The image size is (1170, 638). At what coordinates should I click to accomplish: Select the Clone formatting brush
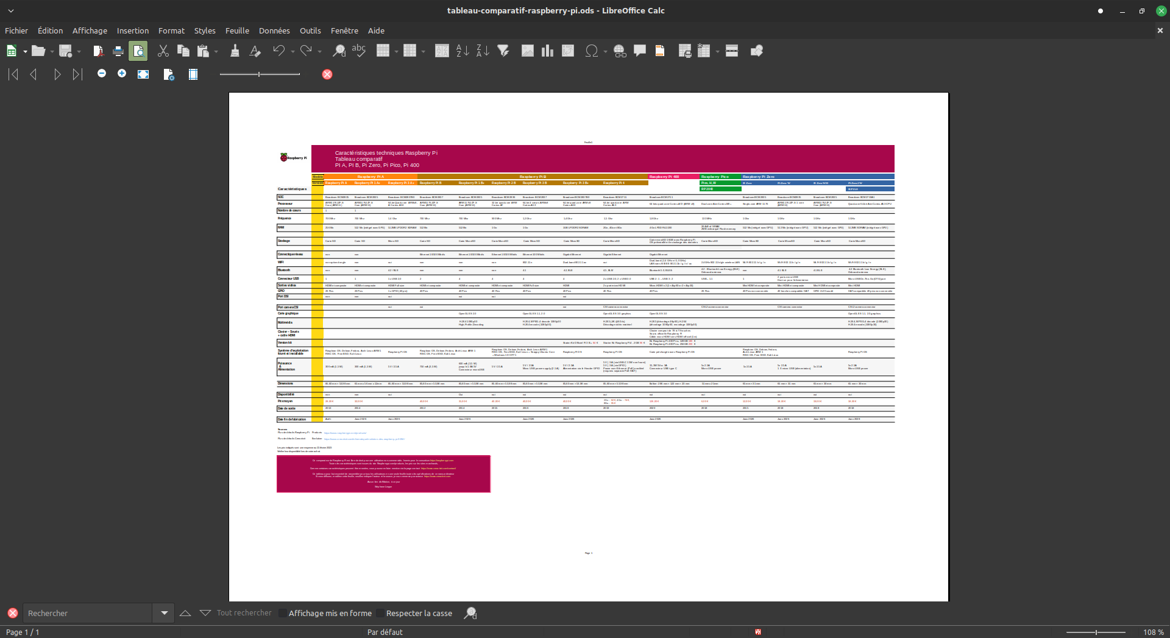click(x=235, y=51)
